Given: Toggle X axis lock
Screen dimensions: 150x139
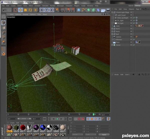Looking at the screenshot, I should 42,10.
